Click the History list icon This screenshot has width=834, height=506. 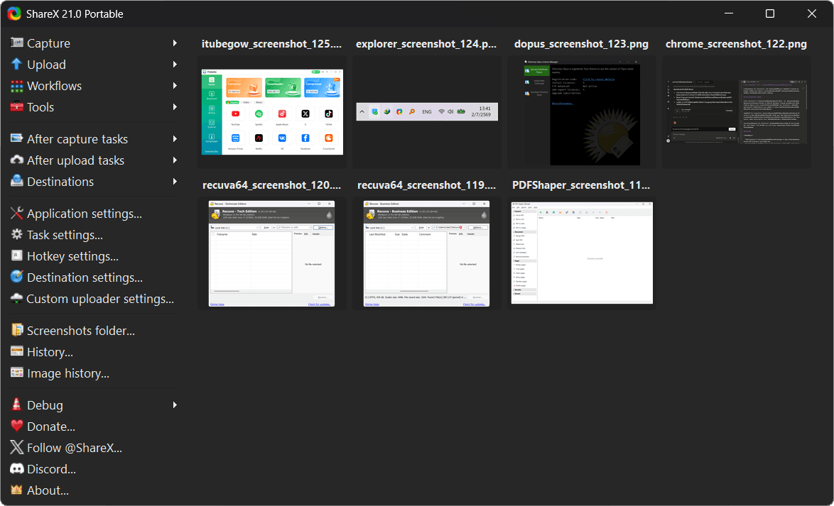coord(17,351)
